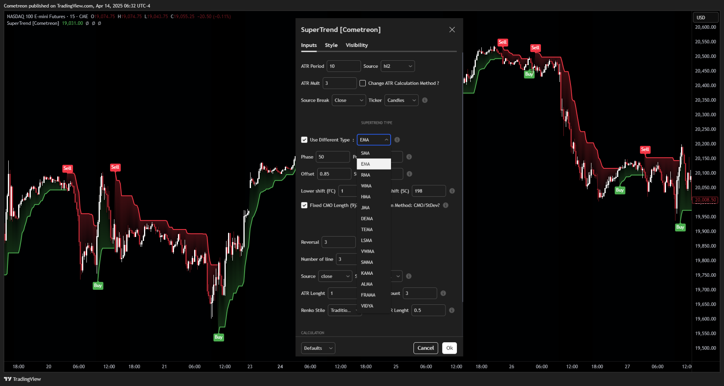Click the 20,008.50 current price label
The width and height of the screenshot is (724, 386).
705,200
